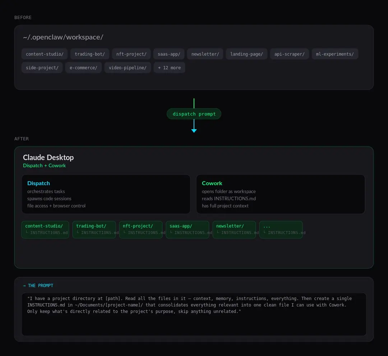This screenshot has height=356, width=388.
Task: Open the landing-page/ folder chip
Action: 246,54
